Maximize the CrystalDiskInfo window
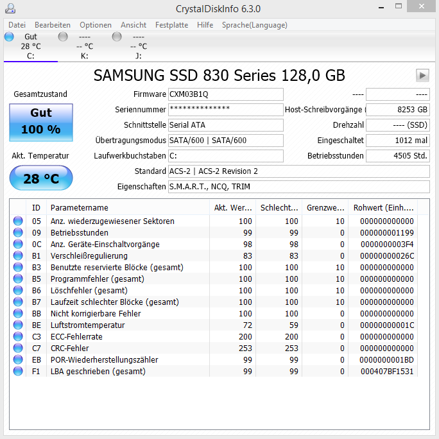Viewport: 439px width, 439px height. 399,6
